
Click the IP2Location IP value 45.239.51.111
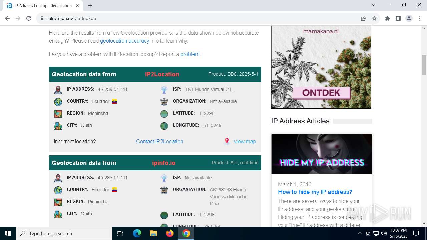pos(112,89)
